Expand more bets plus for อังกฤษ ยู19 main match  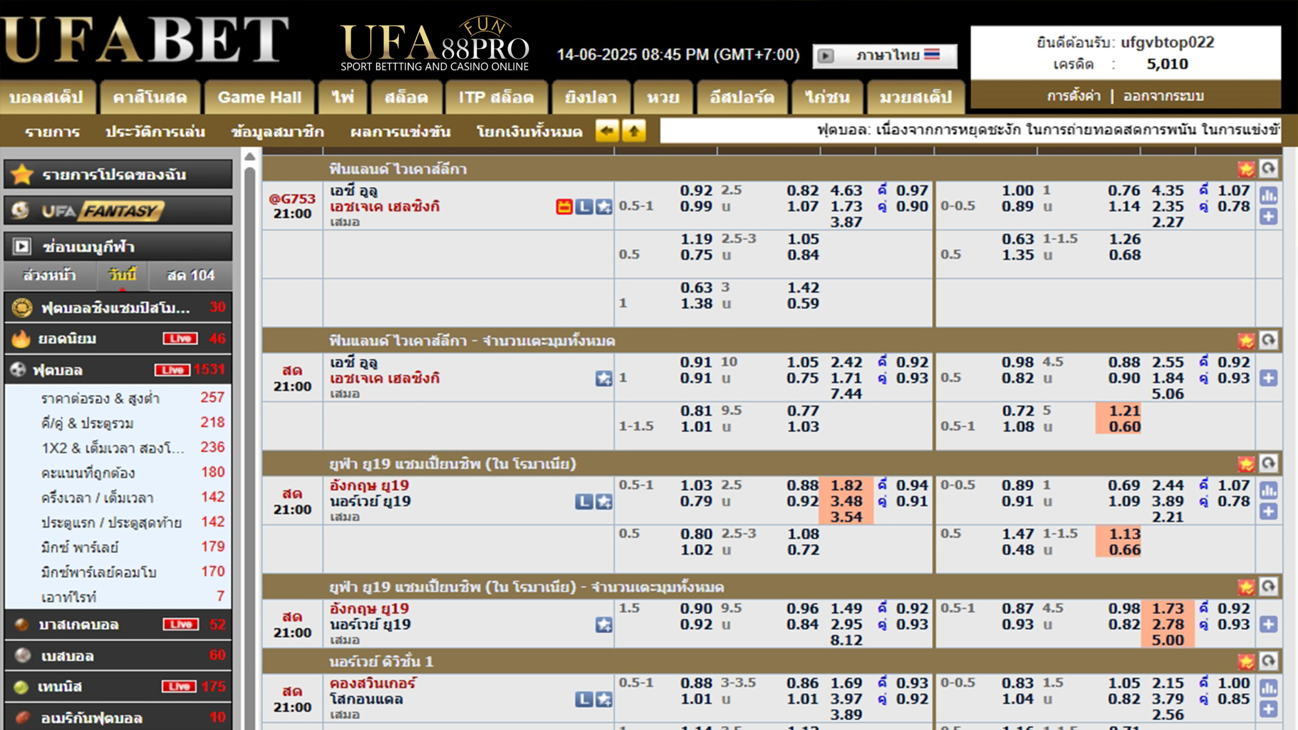tap(1269, 512)
